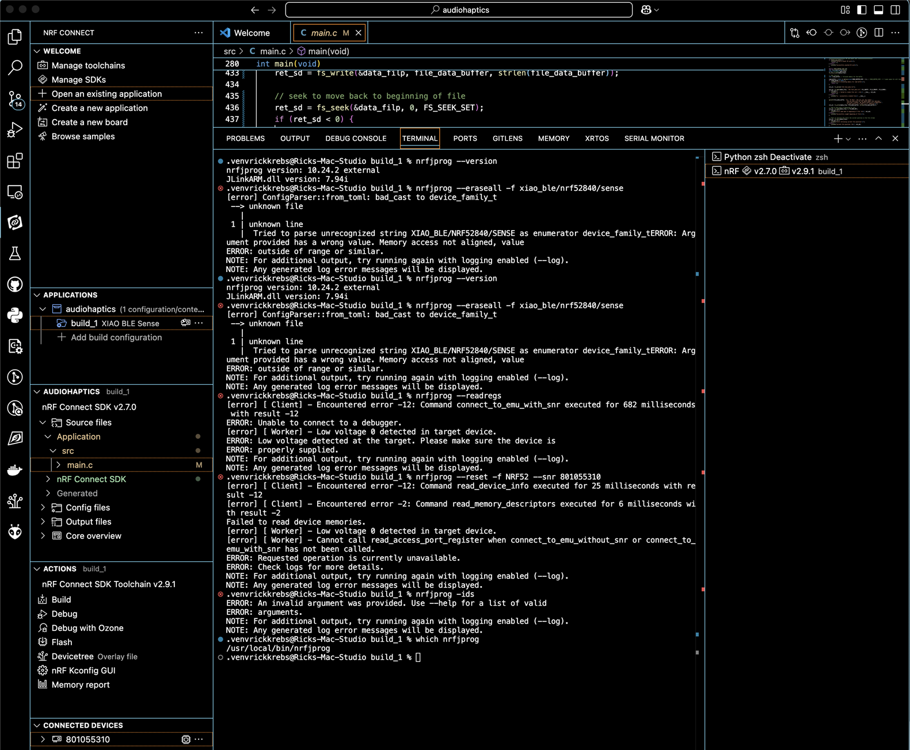The width and height of the screenshot is (910, 750).
Task: Open device 801055310 settings icon
Action: point(186,740)
